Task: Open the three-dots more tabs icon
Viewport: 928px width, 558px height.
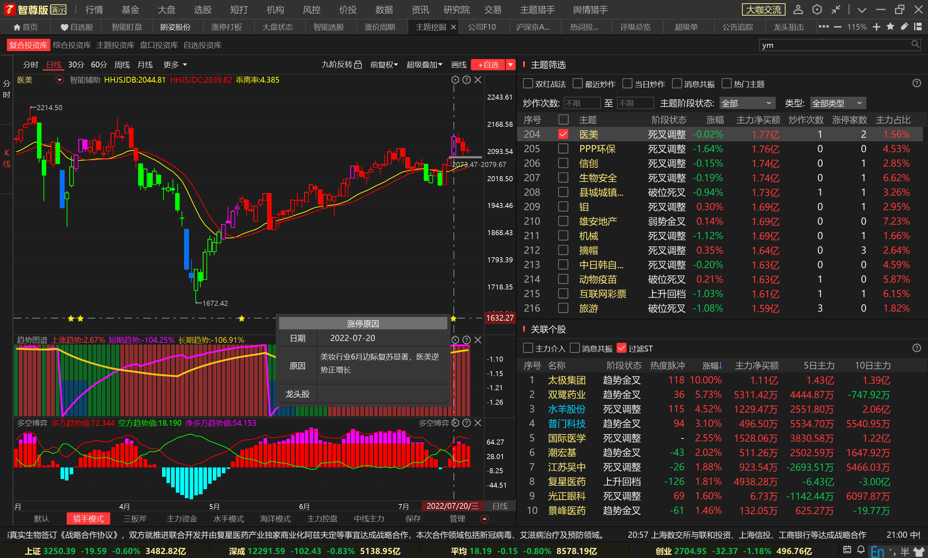Action: click(x=824, y=27)
